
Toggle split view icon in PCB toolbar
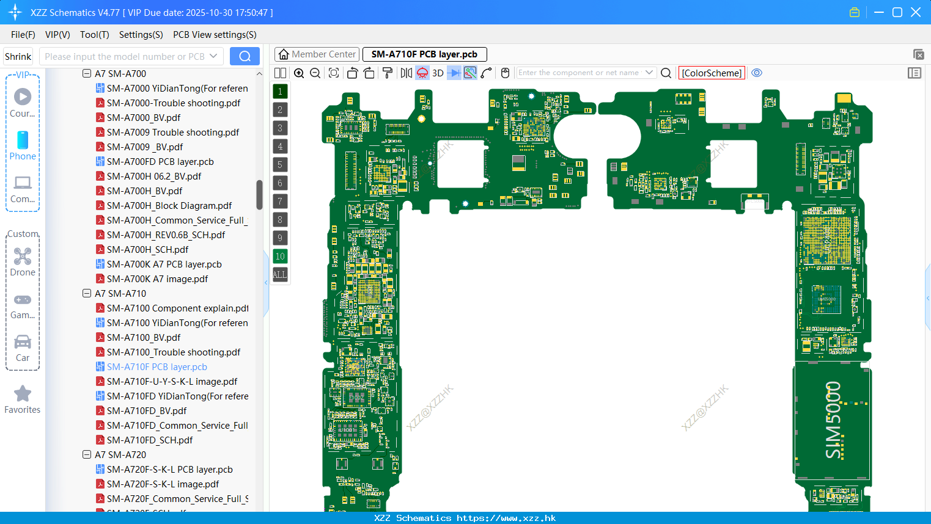[x=280, y=73]
